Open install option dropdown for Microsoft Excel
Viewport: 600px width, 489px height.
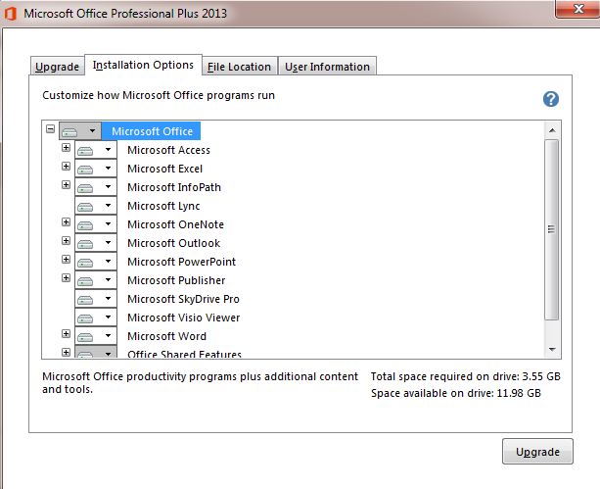[96, 169]
